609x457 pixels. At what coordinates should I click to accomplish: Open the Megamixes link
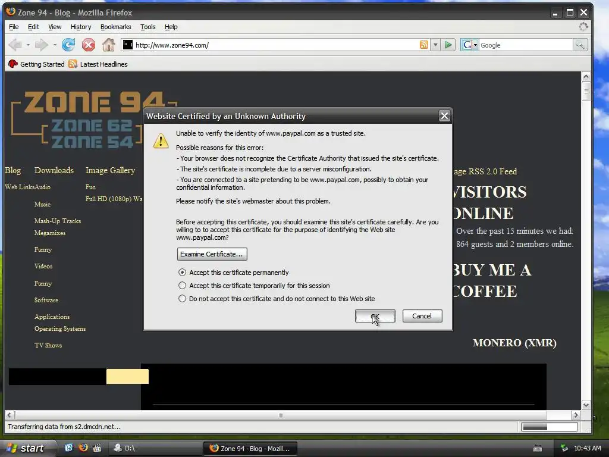[x=50, y=233]
